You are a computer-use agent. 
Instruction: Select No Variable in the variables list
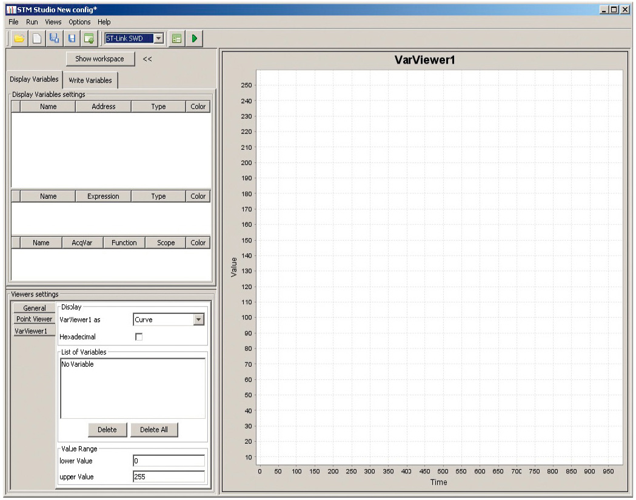tap(78, 364)
